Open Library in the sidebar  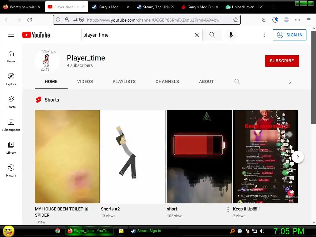[11, 148]
